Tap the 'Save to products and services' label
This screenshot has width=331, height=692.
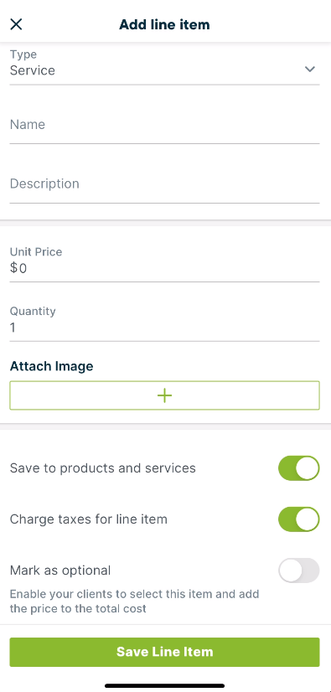[x=103, y=467]
